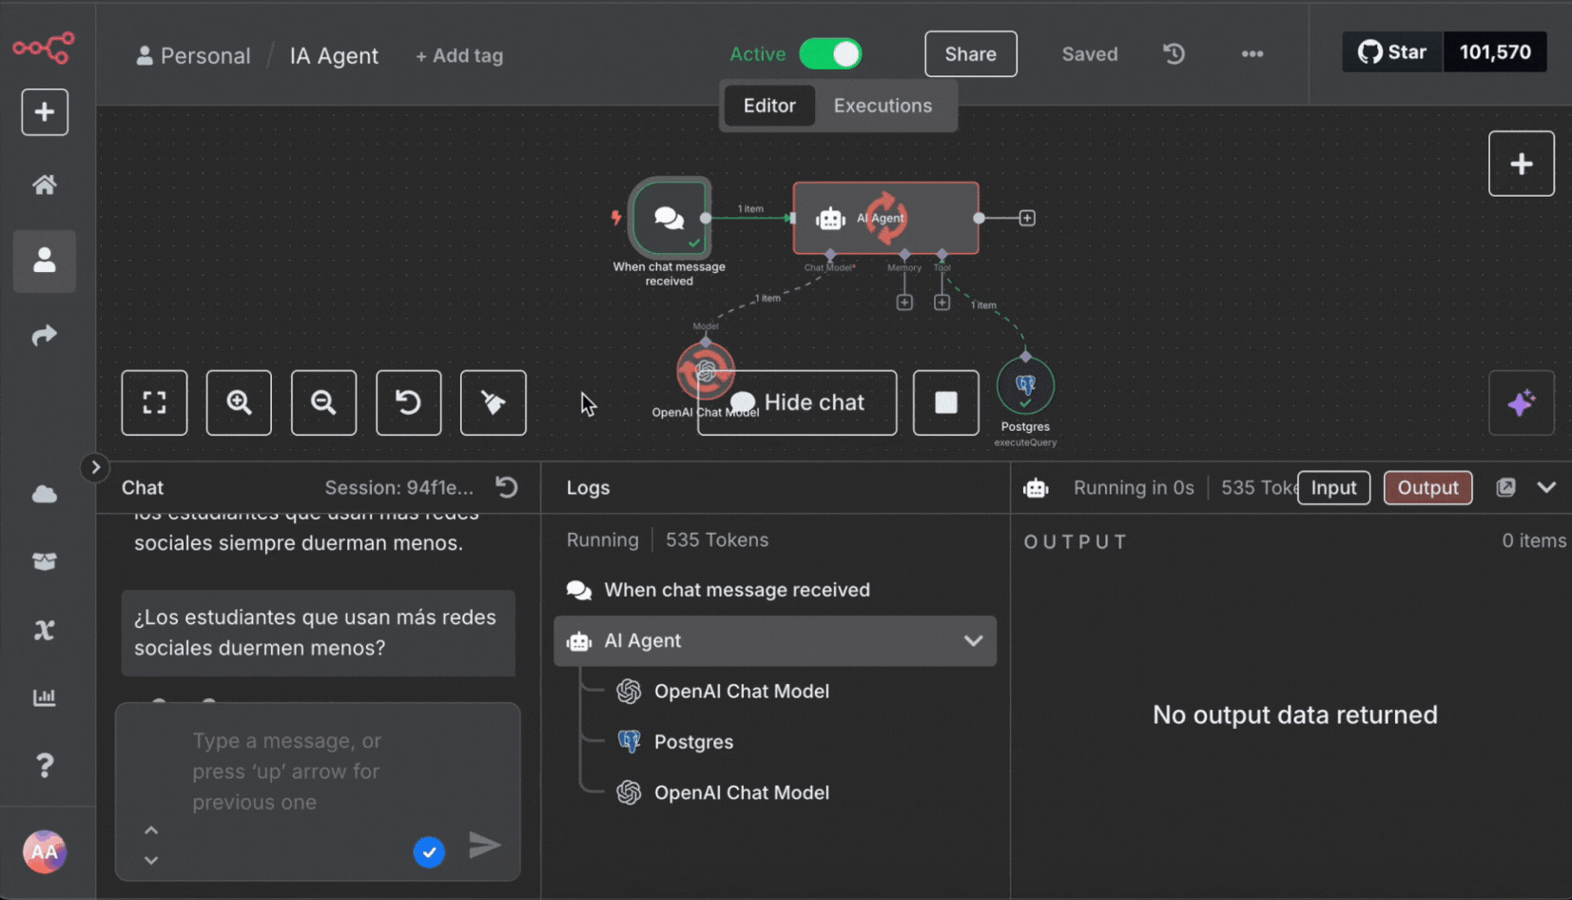Select the When chat message received node

(x=670, y=218)
